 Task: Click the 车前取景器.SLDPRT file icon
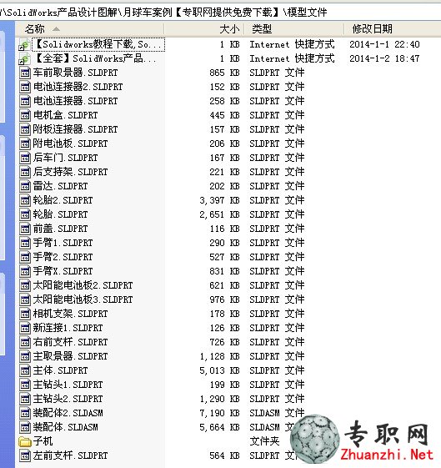(x=25, y=73)
